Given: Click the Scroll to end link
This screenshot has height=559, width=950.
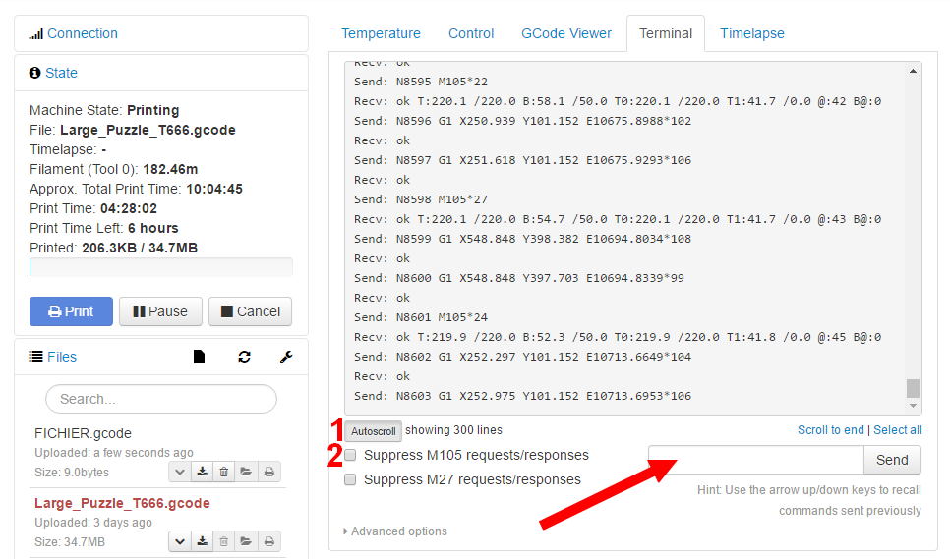Looking at the screenshot, I should pyautogui.click(x=830, y=430).
